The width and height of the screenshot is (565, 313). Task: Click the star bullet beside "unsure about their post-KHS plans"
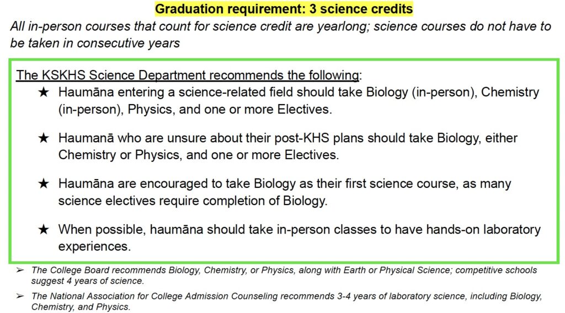[x=44, y=138]
